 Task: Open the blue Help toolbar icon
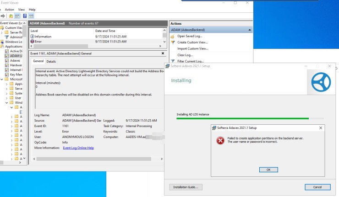coord(25,16)
